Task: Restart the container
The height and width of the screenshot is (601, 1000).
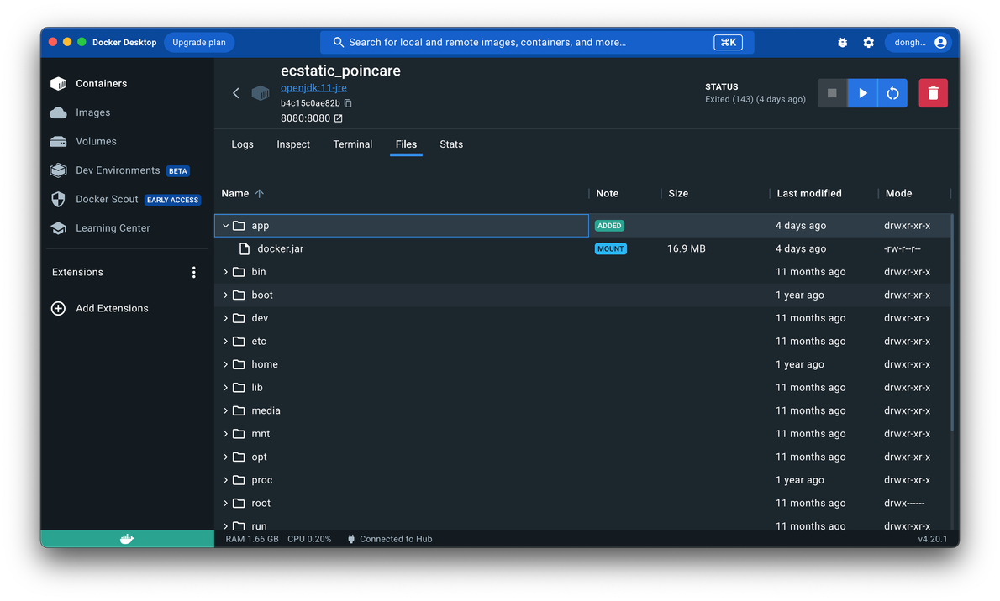Action: [892, 93]
